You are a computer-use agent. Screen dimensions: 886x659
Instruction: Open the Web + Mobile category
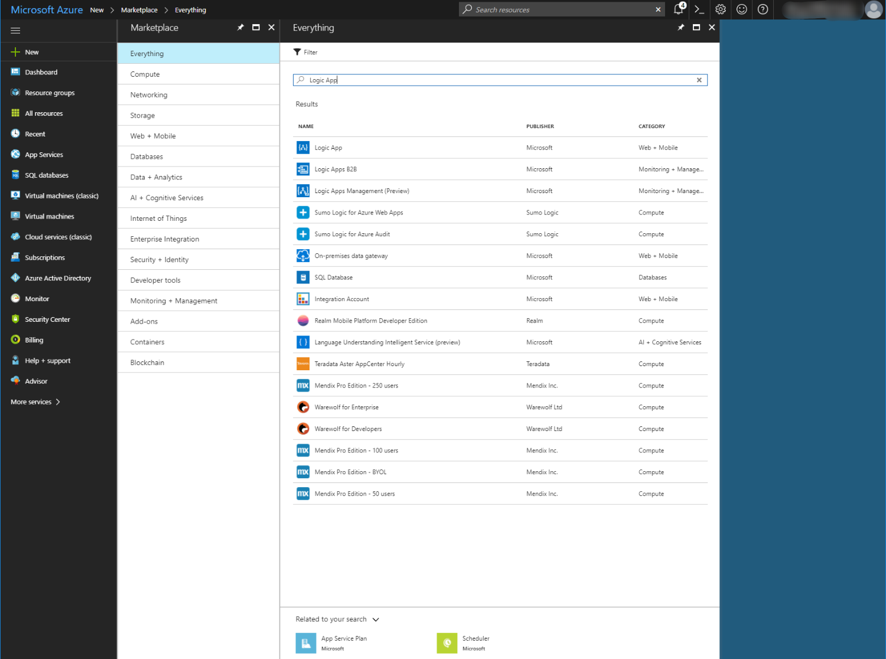click(x=198, y=136)
